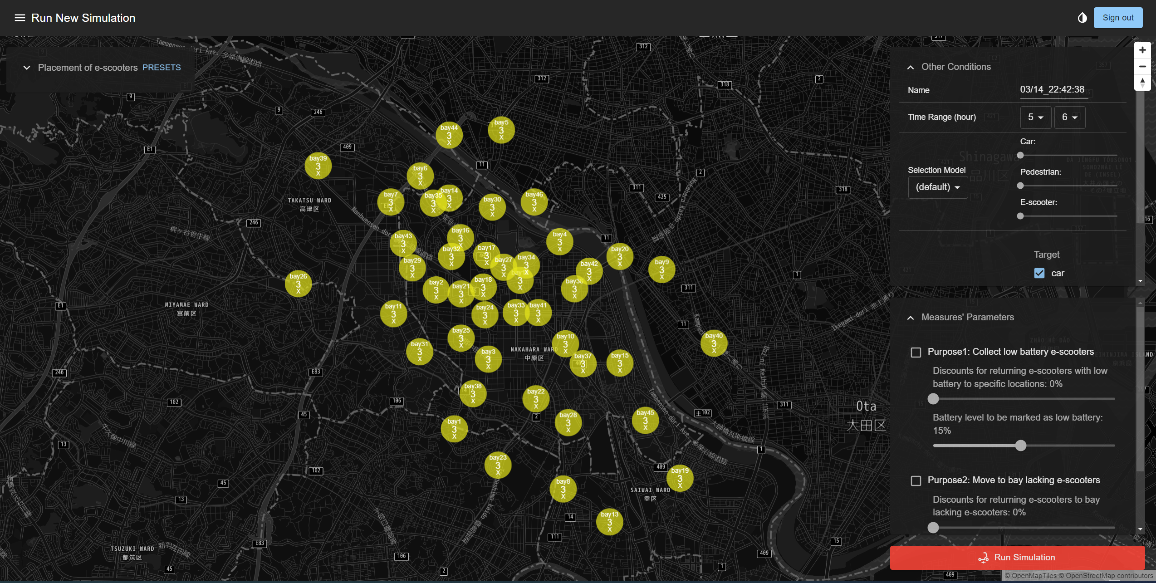The image size is (1156, 583).
Task: Open the hamburger navigation menu
Action: coord(20,18)
